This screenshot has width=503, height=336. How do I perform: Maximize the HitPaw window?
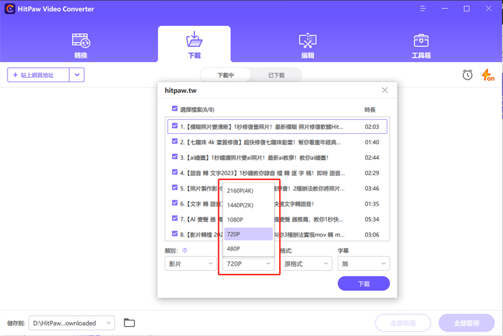467,9
